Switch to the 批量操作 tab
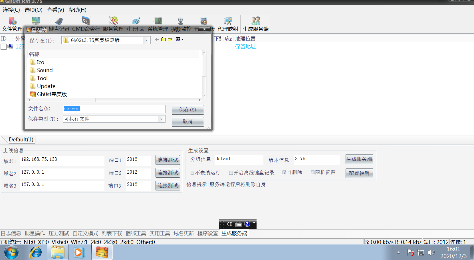474x260 pixels. point(35,233)
